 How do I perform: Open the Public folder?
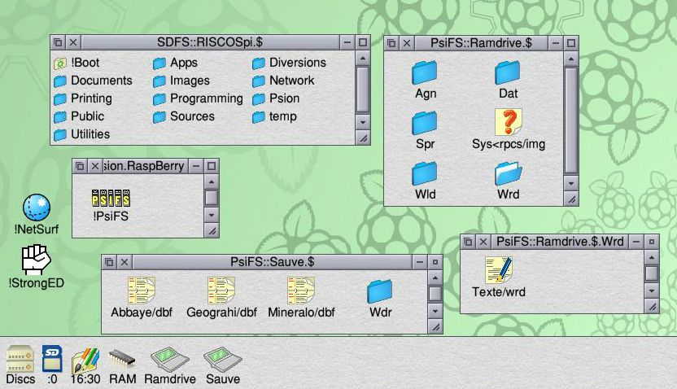pos(79,116)
